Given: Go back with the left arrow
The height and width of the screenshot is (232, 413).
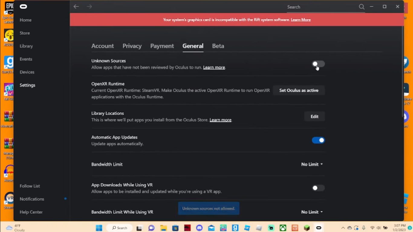Looking at the screenshot, I should (x=76, y=7).
